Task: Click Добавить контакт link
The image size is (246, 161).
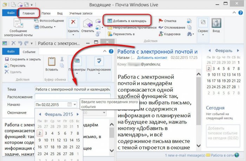Action: point(152,58)
